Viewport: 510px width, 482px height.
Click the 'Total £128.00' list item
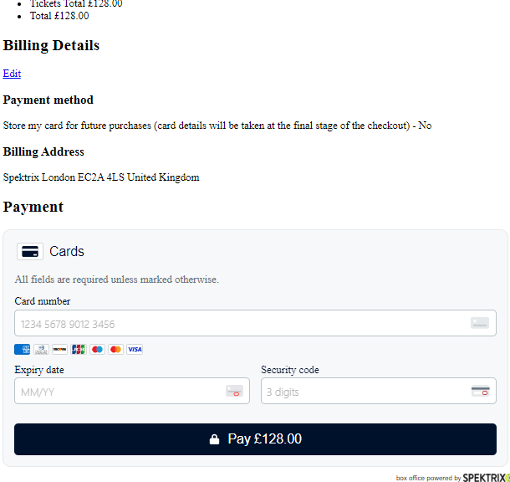(x=59, y=16)
